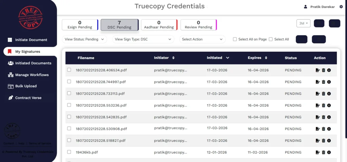
Task: Delete 18072022125228.733113.pdf using trash icon
Action: click(323, 94)
